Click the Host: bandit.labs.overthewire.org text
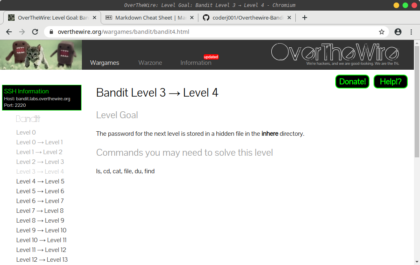This screenshot has width=420, height=265. [x=37, y=99]
